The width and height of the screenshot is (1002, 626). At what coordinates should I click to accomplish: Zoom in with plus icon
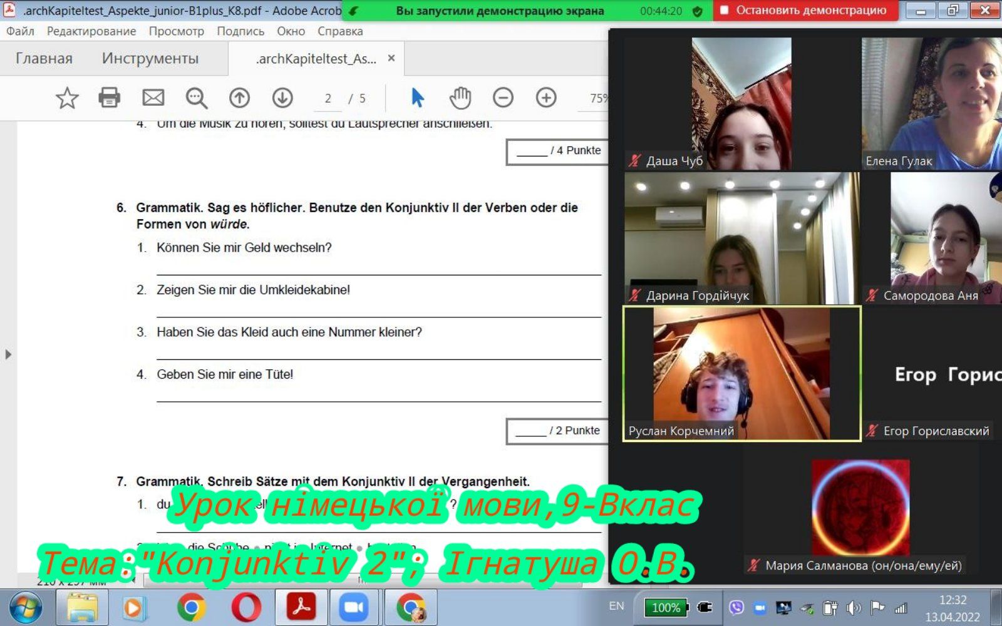tap(546, 98)
